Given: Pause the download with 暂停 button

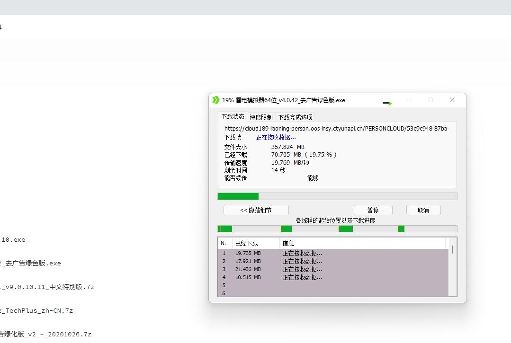Looking at the screenshot, I should (x=373, y=210).
